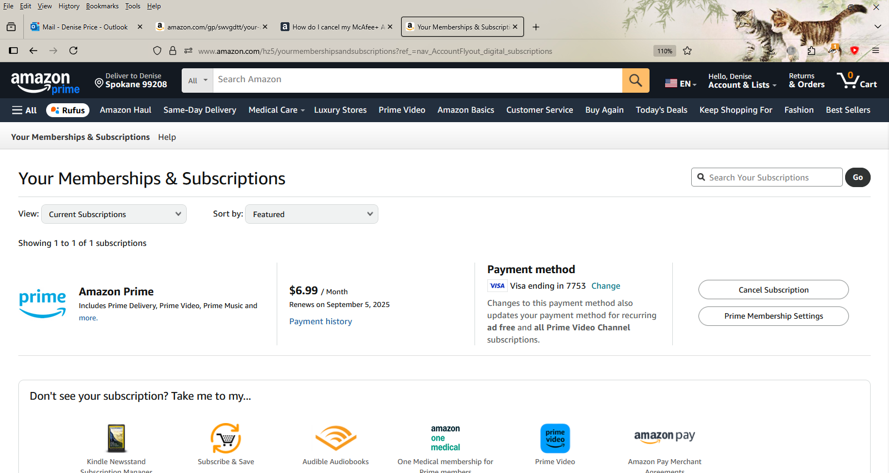
Task: Open the Firefox application hamburger menu
Action: 876,51
